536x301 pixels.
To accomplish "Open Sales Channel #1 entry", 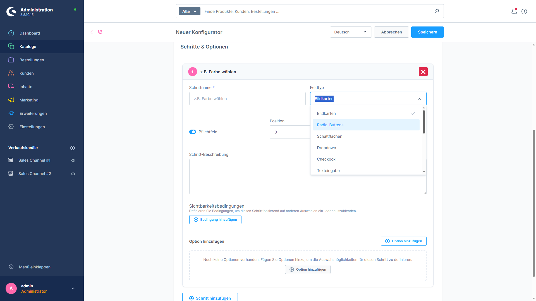I will [x=34, y=160].
